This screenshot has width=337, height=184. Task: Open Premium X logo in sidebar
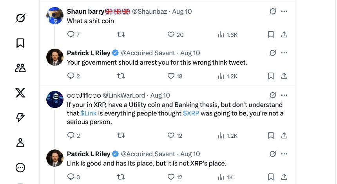pyautogui.click(x=20, y=93)
